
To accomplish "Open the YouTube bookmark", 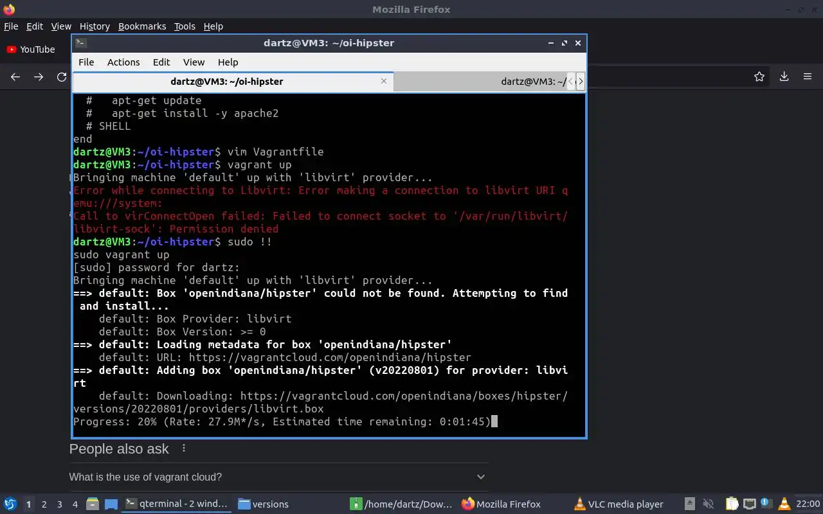I will point(31,49).
